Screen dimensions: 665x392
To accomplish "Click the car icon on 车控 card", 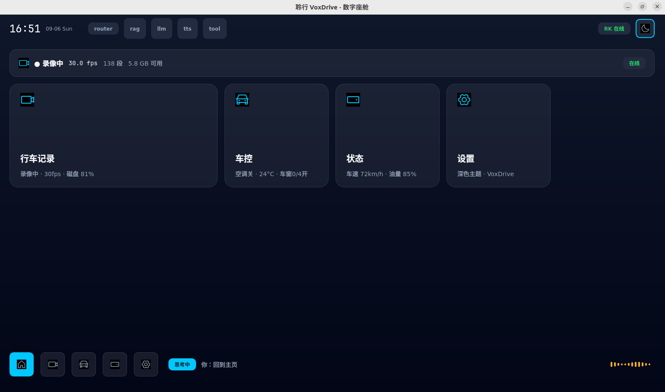I will [x=242, y=100].
